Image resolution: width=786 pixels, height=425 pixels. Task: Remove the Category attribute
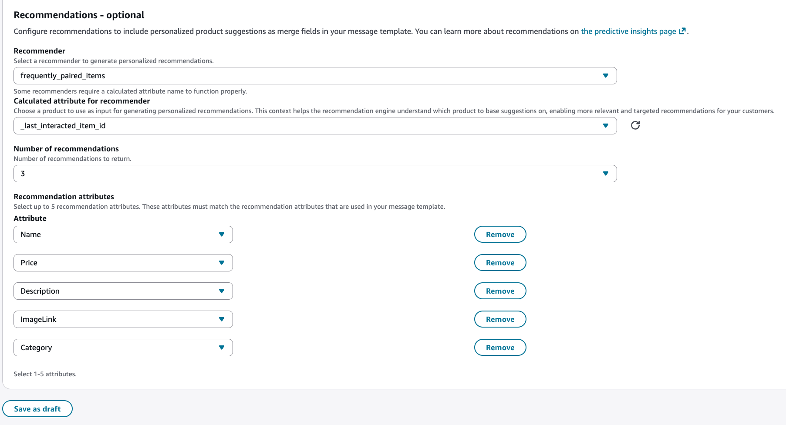[x=500, y=347]
